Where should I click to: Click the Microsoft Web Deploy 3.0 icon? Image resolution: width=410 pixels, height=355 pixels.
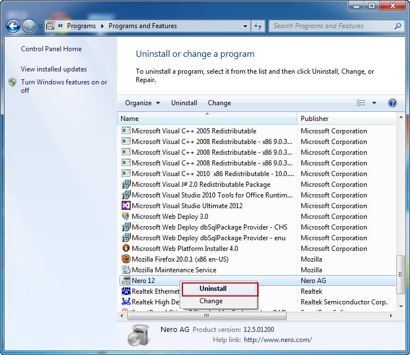pos(126,217)
